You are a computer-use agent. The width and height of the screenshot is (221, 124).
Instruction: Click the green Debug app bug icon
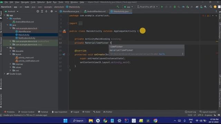click(x=175, y=7)
